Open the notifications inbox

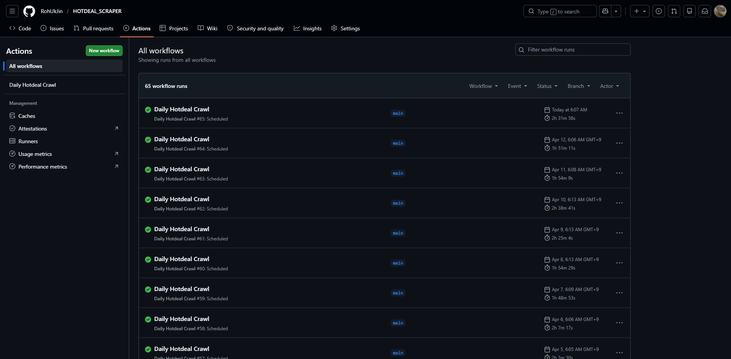[x=705, y=11]
